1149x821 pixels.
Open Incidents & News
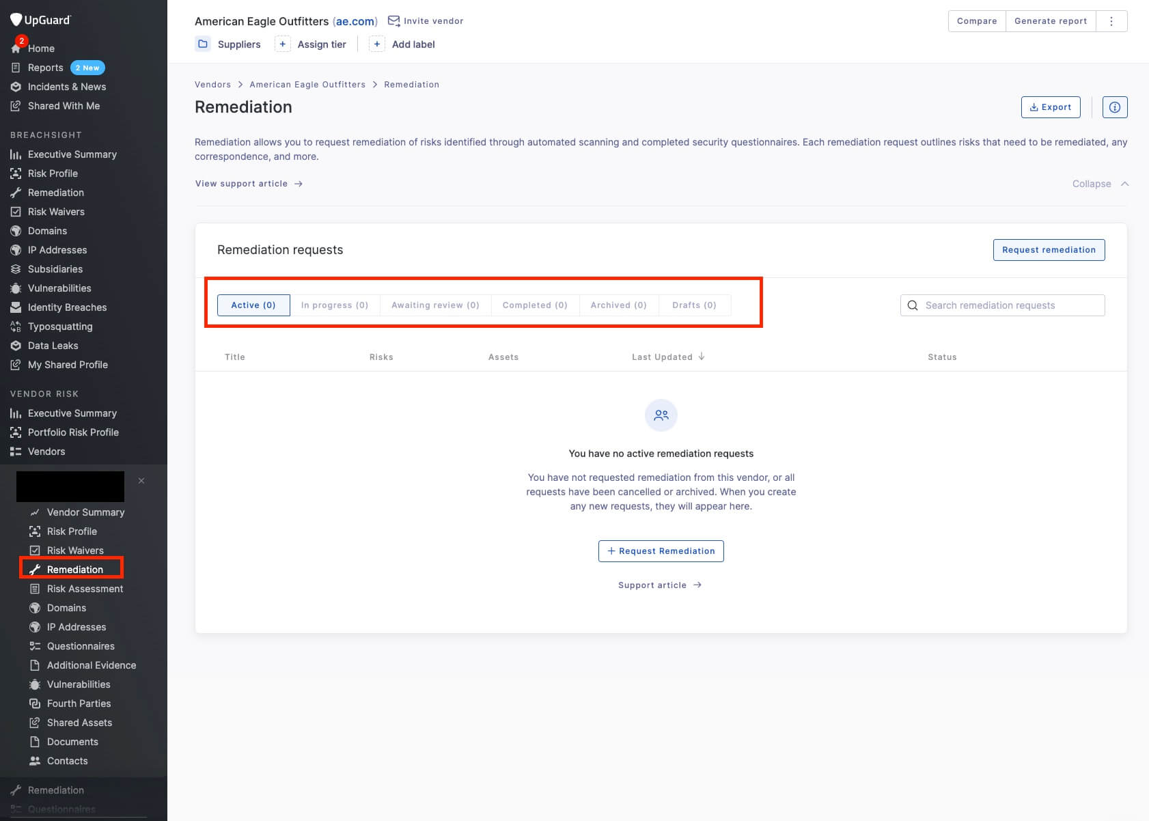66,87
